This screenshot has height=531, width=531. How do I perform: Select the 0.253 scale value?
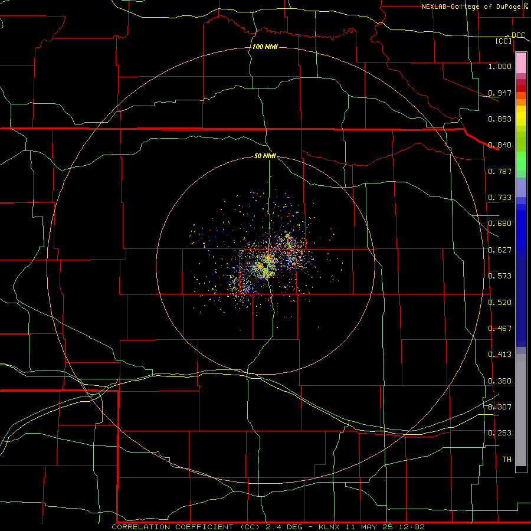click(x=500, y=433)
